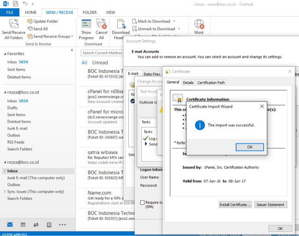Screen dimensions: 299x236
Task: Show Unread messages filter
Action: point(100,62)
